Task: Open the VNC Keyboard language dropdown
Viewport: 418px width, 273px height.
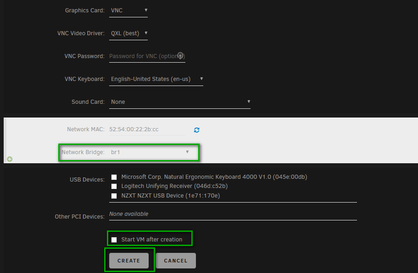Action: (x=156, y=79)
